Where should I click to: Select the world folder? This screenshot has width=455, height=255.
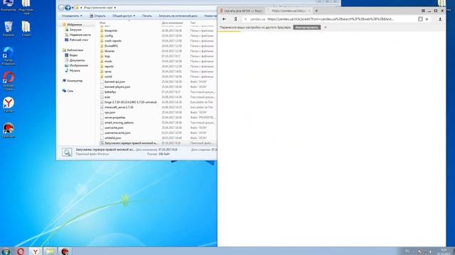coord(108,76)
